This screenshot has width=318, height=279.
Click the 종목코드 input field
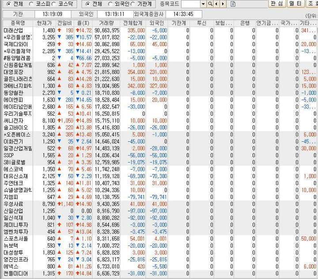point(191,4)
